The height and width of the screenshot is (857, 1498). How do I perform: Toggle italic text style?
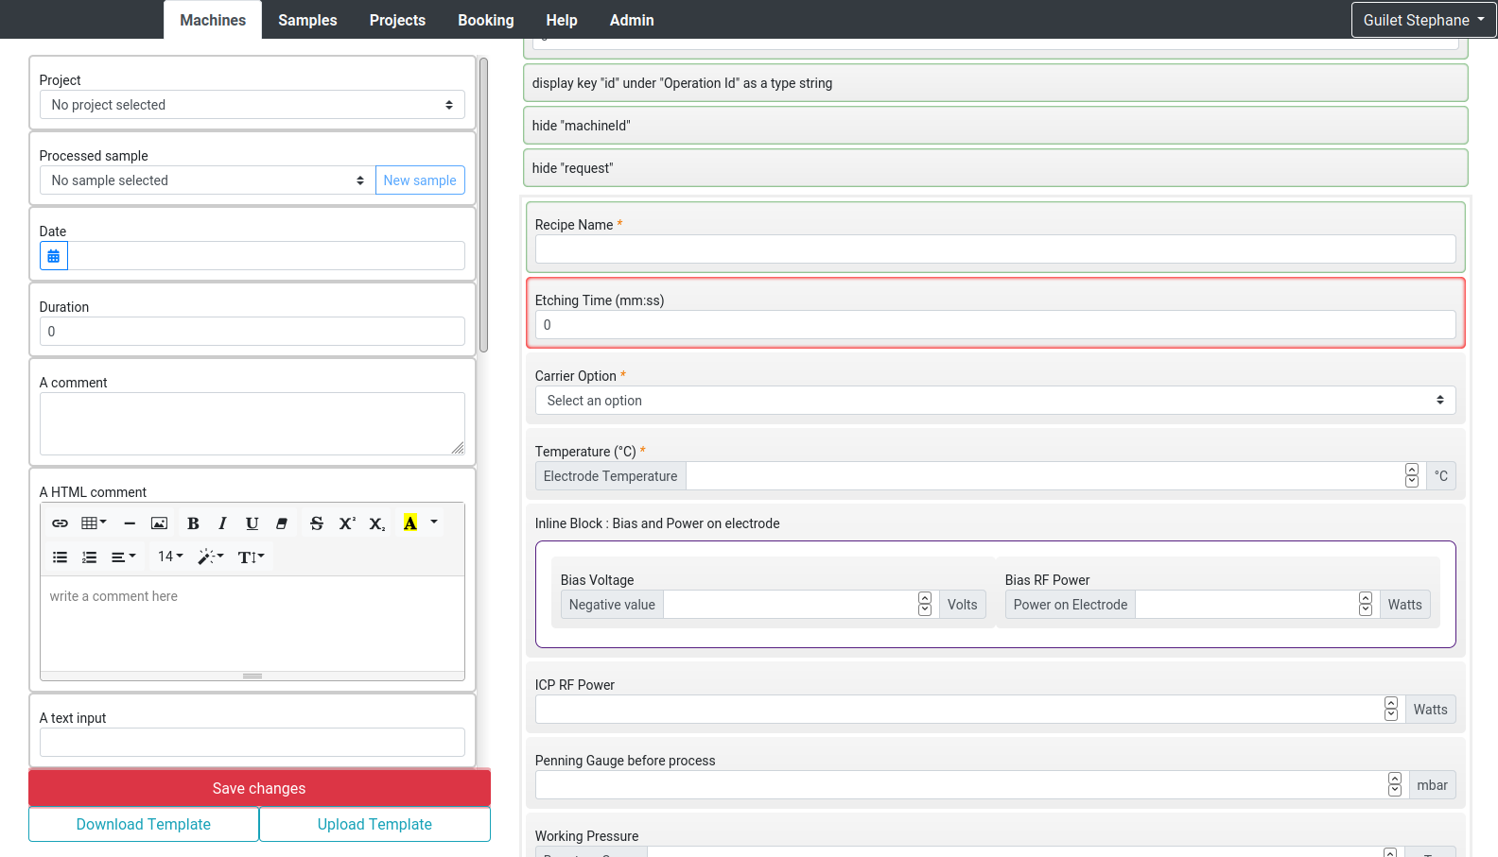point(222,523)
